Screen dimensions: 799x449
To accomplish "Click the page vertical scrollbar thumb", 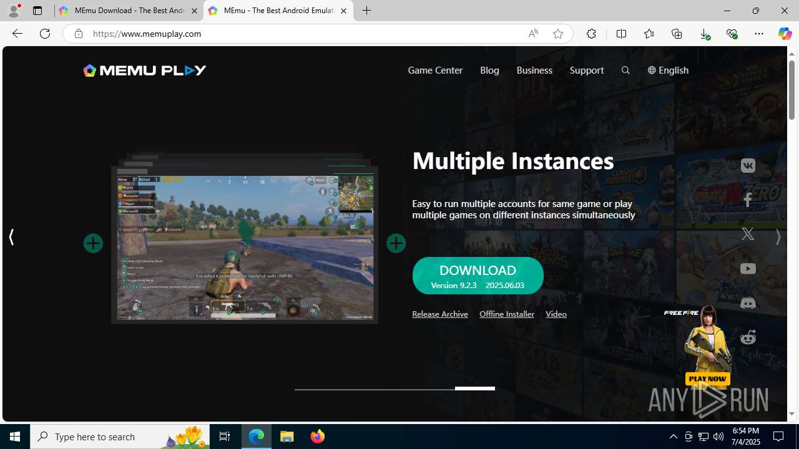I will [x=792, y=90].
